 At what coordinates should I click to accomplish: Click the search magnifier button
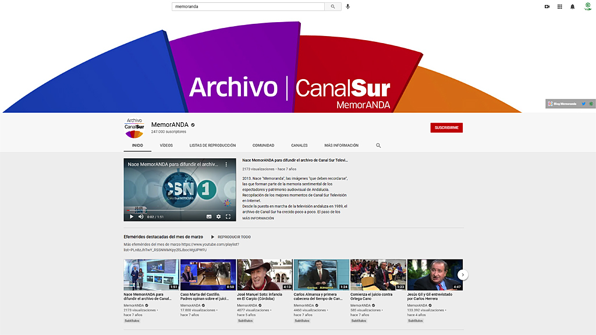pos(333,6)
